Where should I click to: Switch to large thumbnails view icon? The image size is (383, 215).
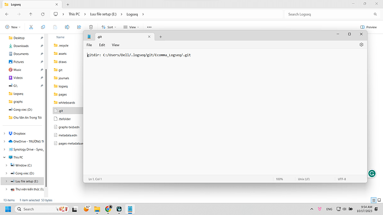click(x=379, y=200)
